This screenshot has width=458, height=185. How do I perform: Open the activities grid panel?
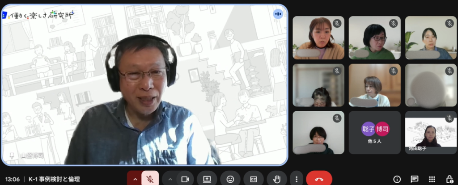click(x=432, y=179)
